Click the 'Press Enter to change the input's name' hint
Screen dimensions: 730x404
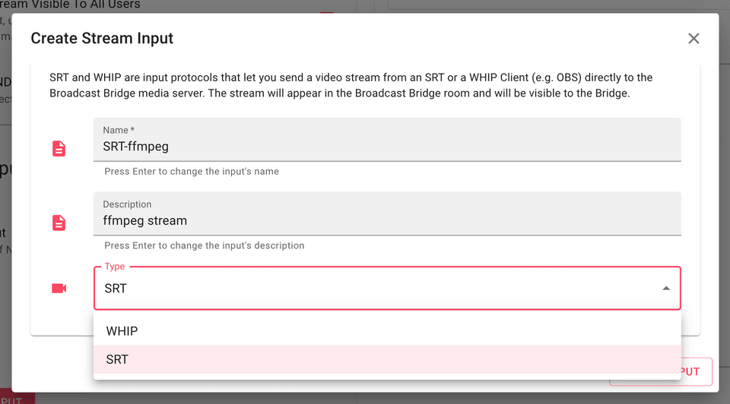tap(192, 172)
